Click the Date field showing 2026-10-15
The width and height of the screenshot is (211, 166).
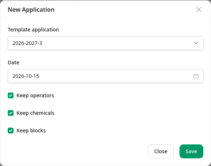[x=105, y=76]
